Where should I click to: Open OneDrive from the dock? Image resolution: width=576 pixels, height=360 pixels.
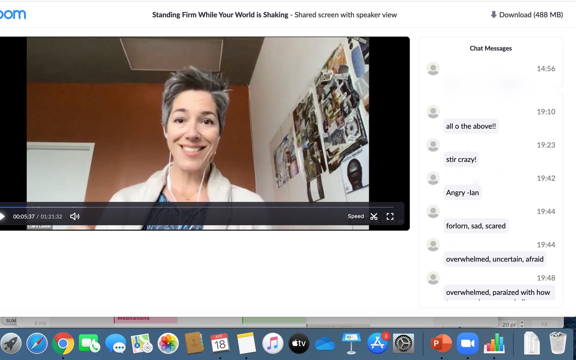pos(325,344)
